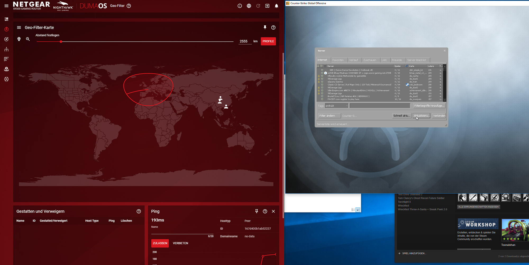Click the Schnell aktualisieren button

tap(402, 116)
